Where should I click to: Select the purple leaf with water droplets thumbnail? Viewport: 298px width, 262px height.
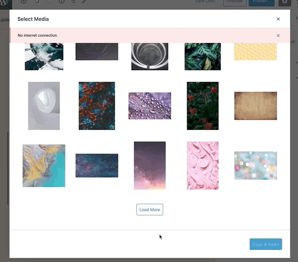tap(149, 106)
